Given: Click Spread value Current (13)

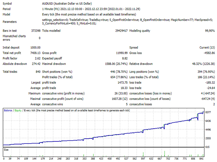Looking at the screenshot, I should coord(207,48).
